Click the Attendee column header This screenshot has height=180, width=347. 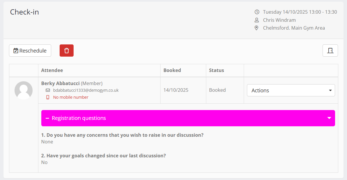52,70
